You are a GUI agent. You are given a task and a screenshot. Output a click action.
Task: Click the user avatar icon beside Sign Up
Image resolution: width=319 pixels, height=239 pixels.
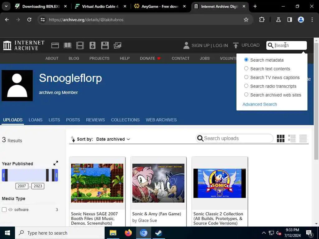[x=186, y=45]
